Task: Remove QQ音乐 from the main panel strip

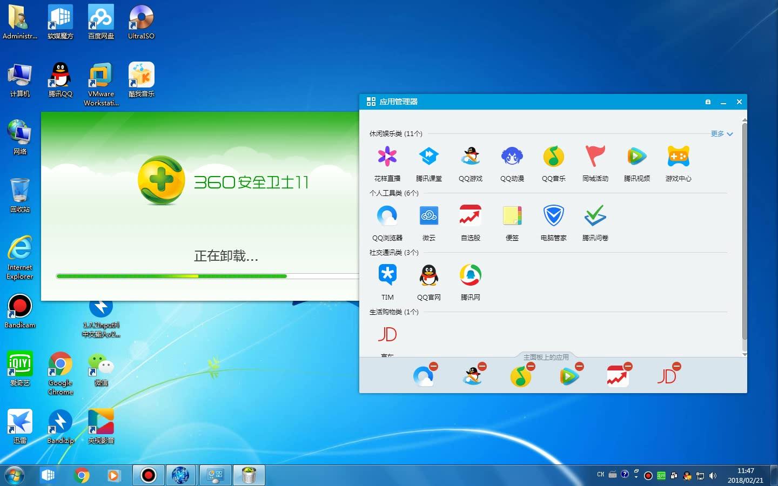Action: click(531, 367)
